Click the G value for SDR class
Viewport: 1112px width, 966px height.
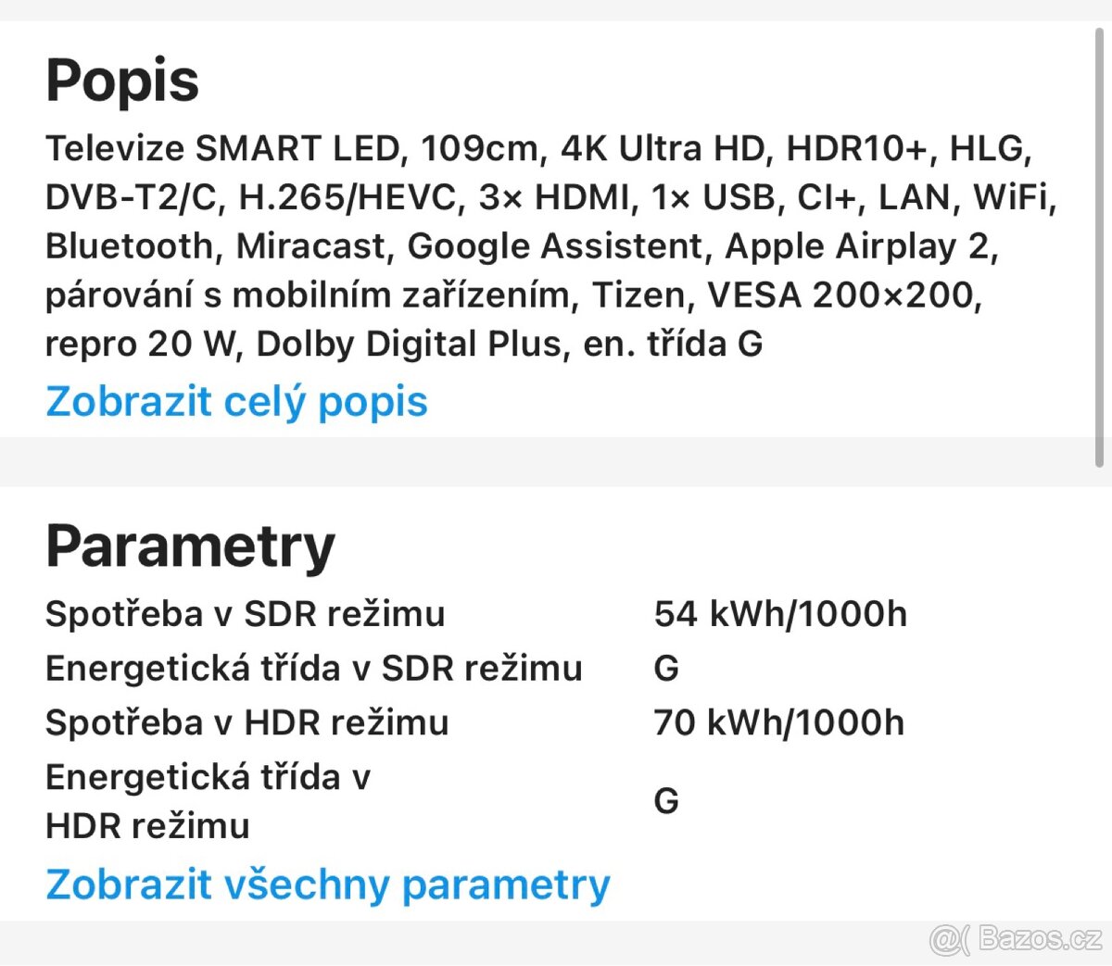tap(666, 669)
